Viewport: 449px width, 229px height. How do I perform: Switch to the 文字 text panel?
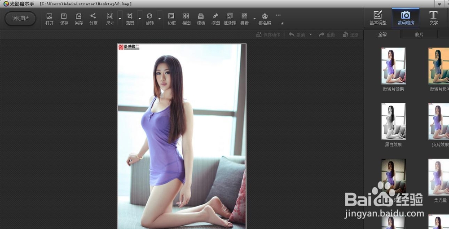[x=433, y=18]
